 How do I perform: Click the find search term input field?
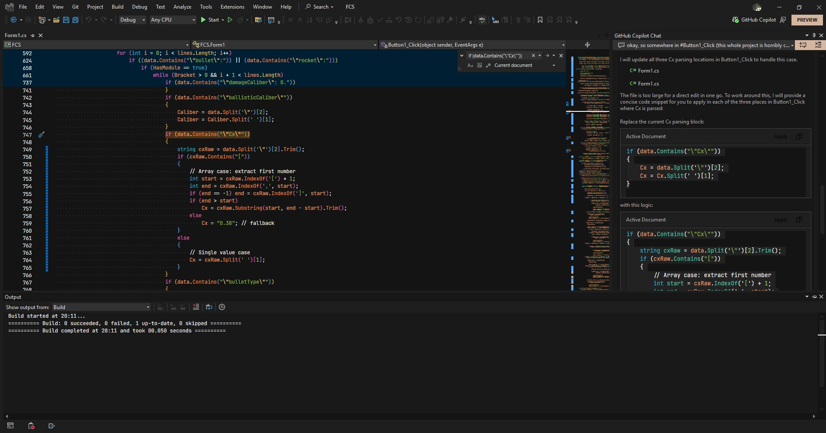click(x=498, y=56)
